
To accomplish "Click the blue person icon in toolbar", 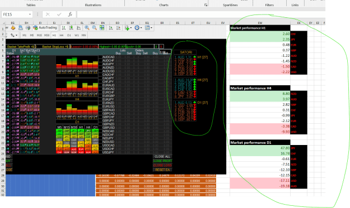I will click(x=21, y=28).
